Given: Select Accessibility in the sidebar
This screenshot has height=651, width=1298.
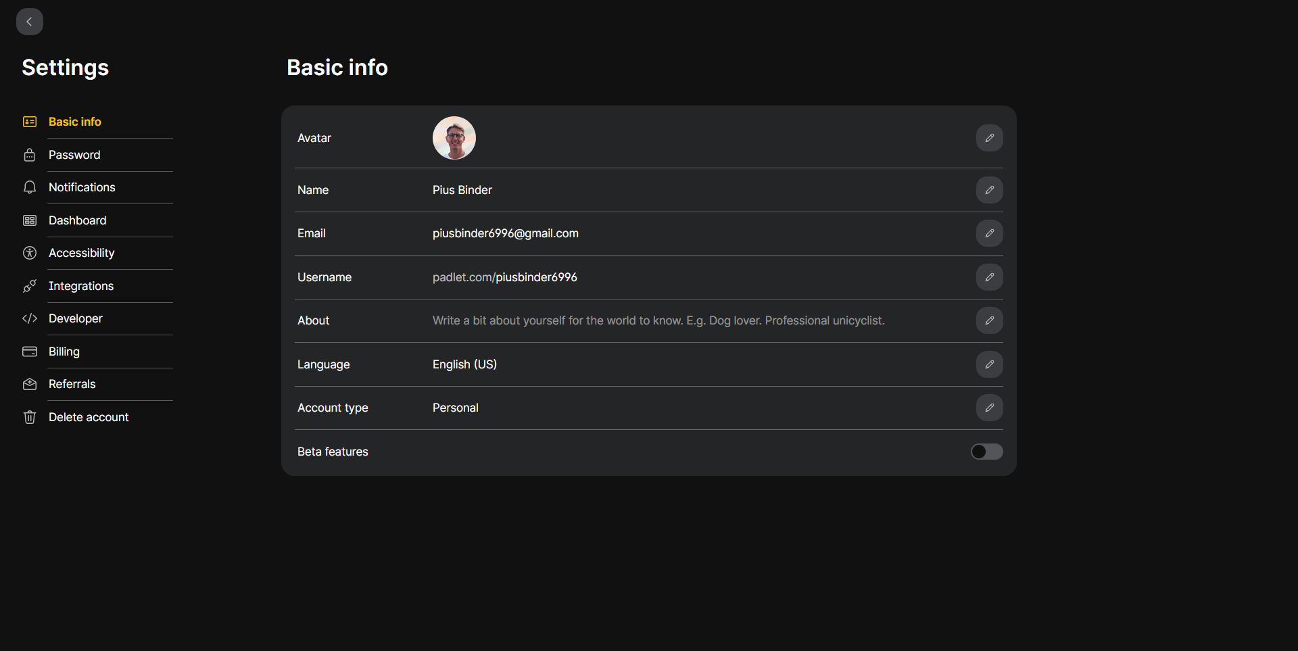Looking at the screenshot, I should [x=81, y=253].
